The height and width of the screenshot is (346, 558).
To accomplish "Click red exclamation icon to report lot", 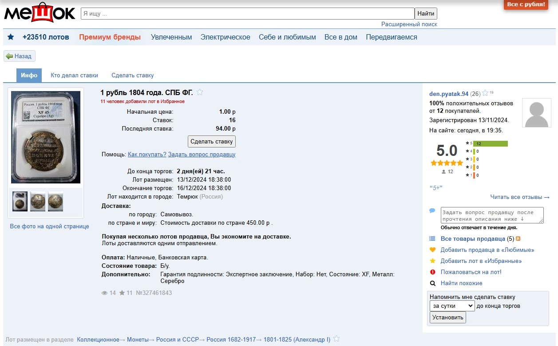I will (432, 272).
